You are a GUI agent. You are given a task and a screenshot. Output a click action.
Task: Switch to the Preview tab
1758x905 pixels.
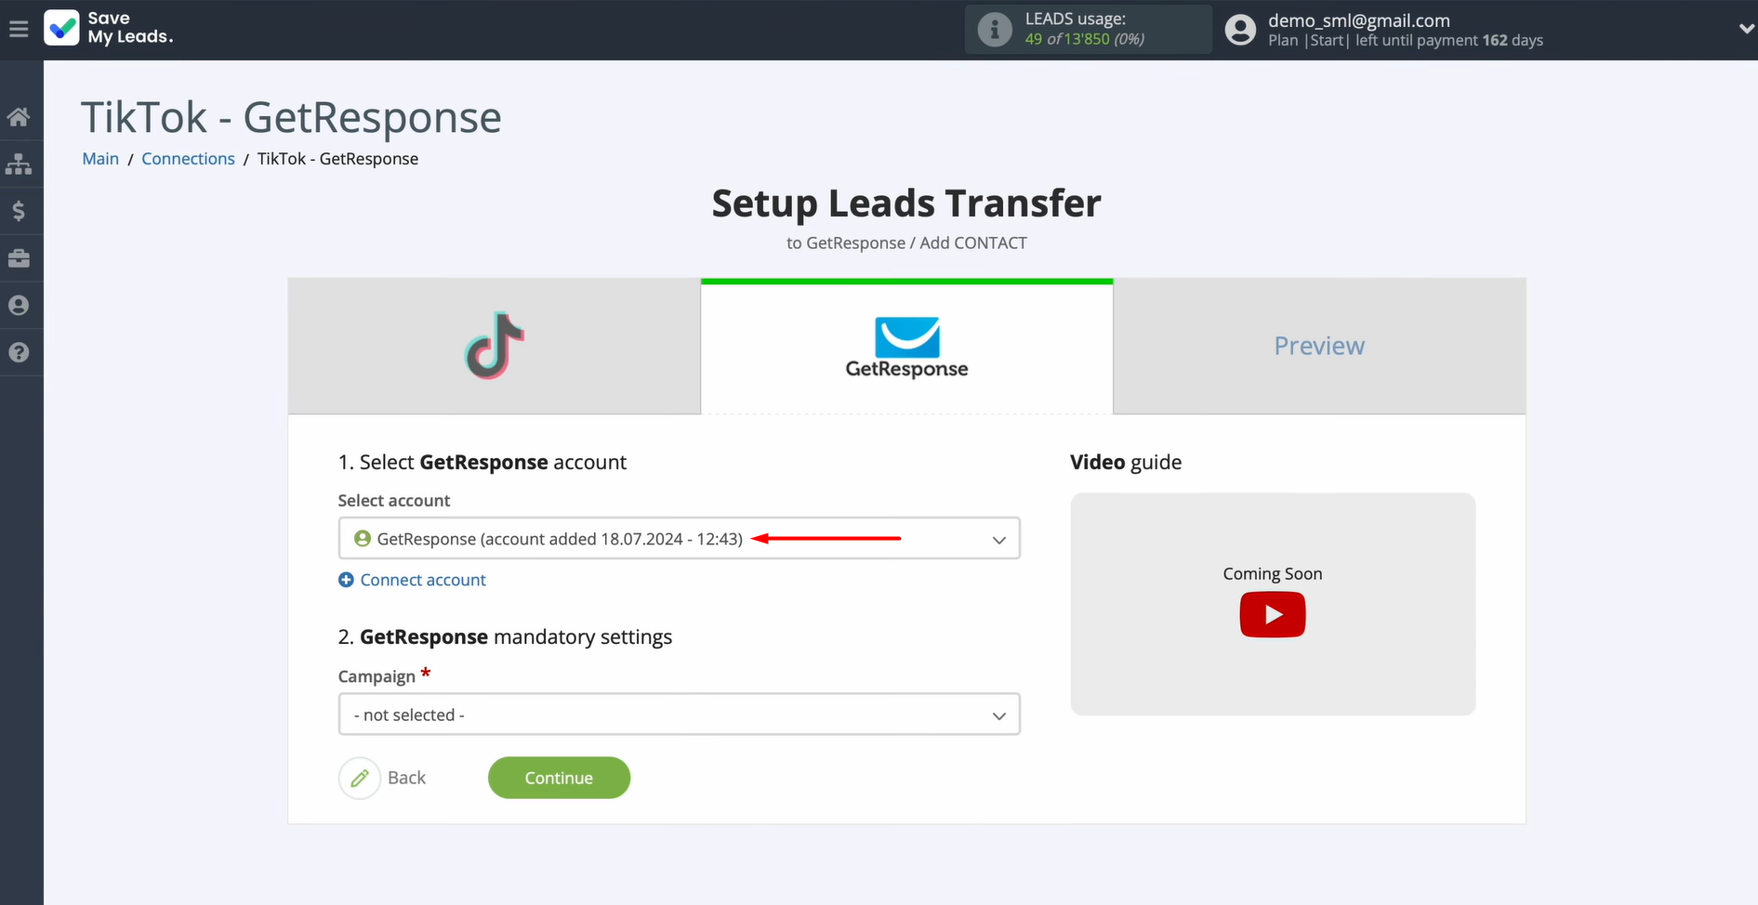1318,346
